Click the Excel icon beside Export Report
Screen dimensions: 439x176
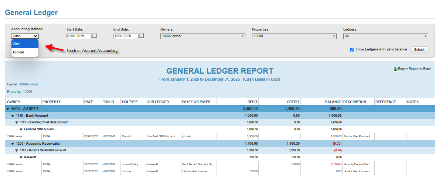395,69
